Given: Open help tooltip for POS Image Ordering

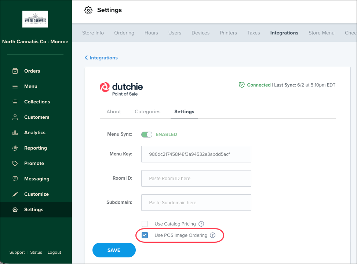Looking at the screenshot, I should [213, 235].
